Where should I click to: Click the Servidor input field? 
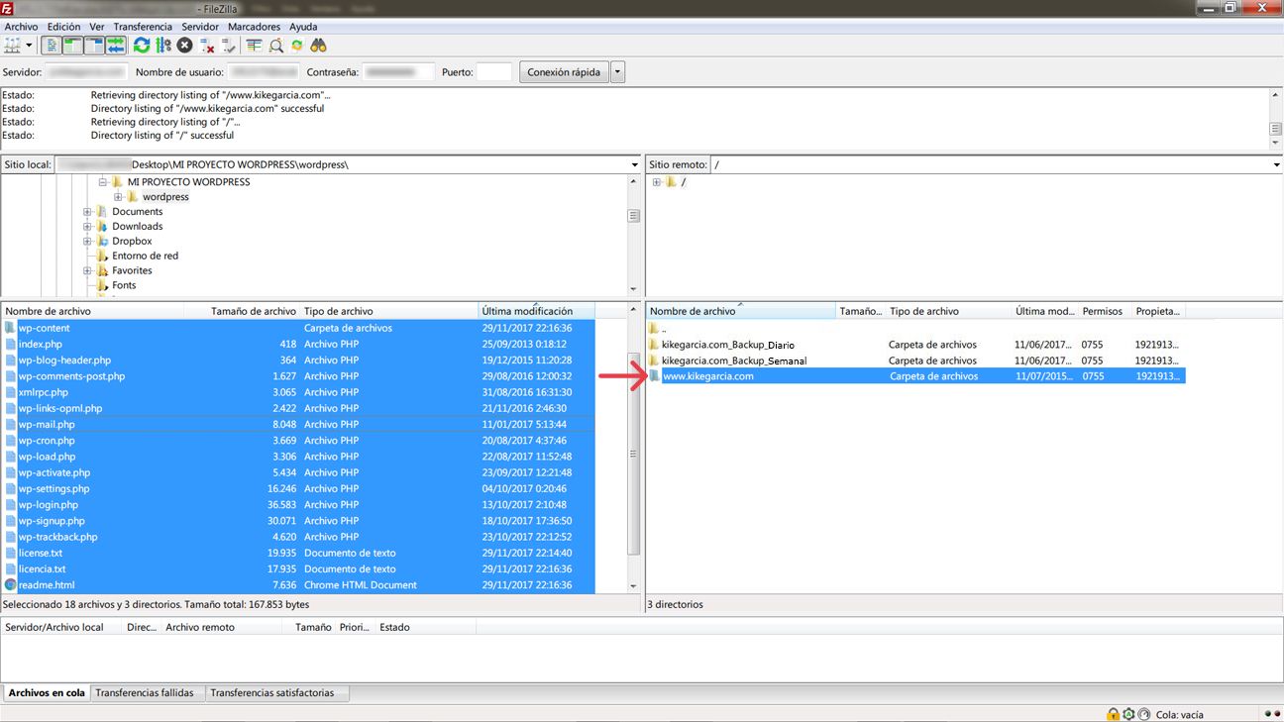pyautogui.click(x=87, y=72)
